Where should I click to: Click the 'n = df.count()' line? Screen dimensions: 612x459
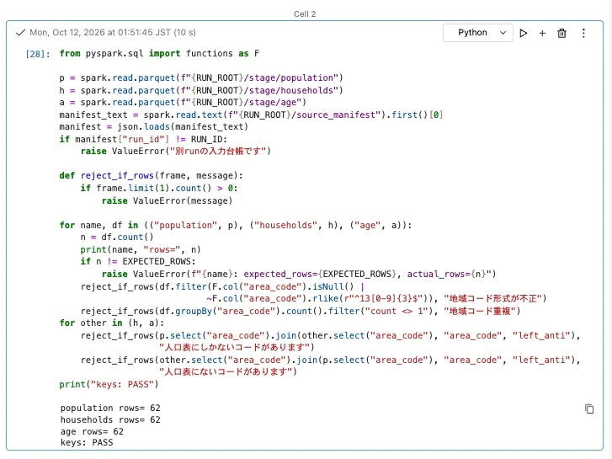tap(117, 237)
